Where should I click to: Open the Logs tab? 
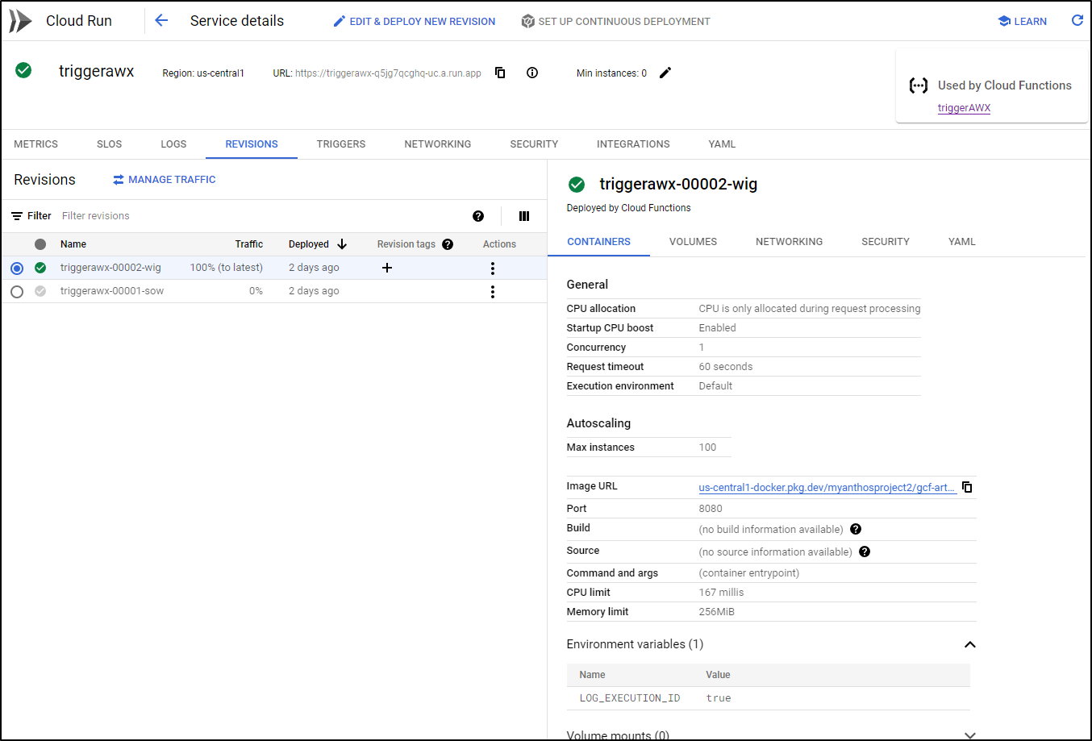(173, 144)
